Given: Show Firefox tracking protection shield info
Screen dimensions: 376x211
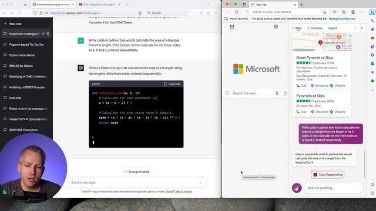Looking at the screenshot, I should [x=35, y=13].
